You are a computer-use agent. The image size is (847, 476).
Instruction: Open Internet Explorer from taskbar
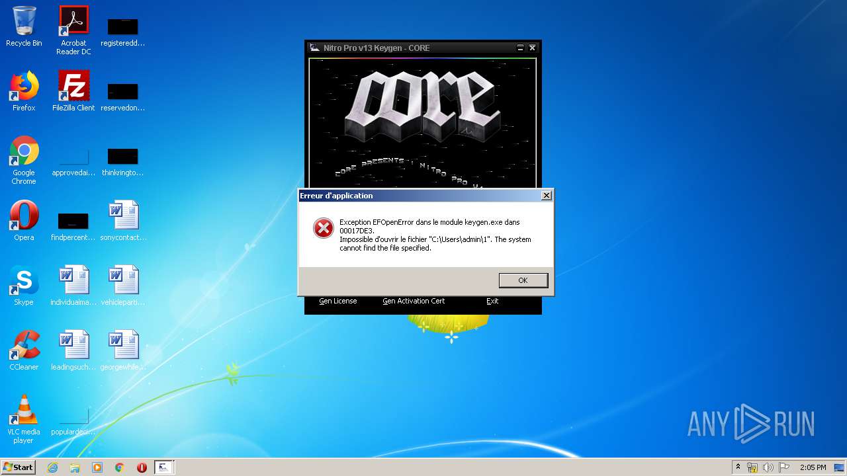[x=52, y=467]
